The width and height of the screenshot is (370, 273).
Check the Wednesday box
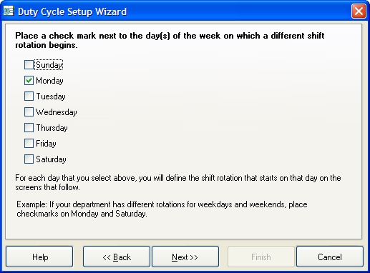point(29,112)
